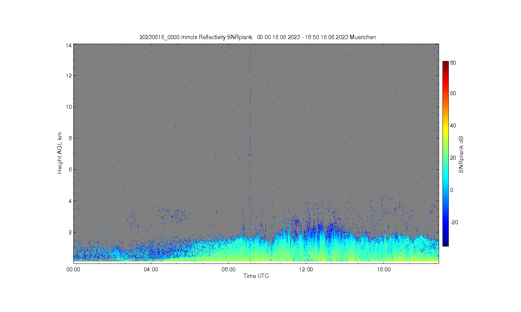The image size is (521, 312).
Task: Click the plot title text at top
Action: pos(257,37)
